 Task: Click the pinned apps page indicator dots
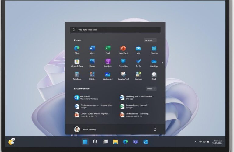click(x=162, y=63)
